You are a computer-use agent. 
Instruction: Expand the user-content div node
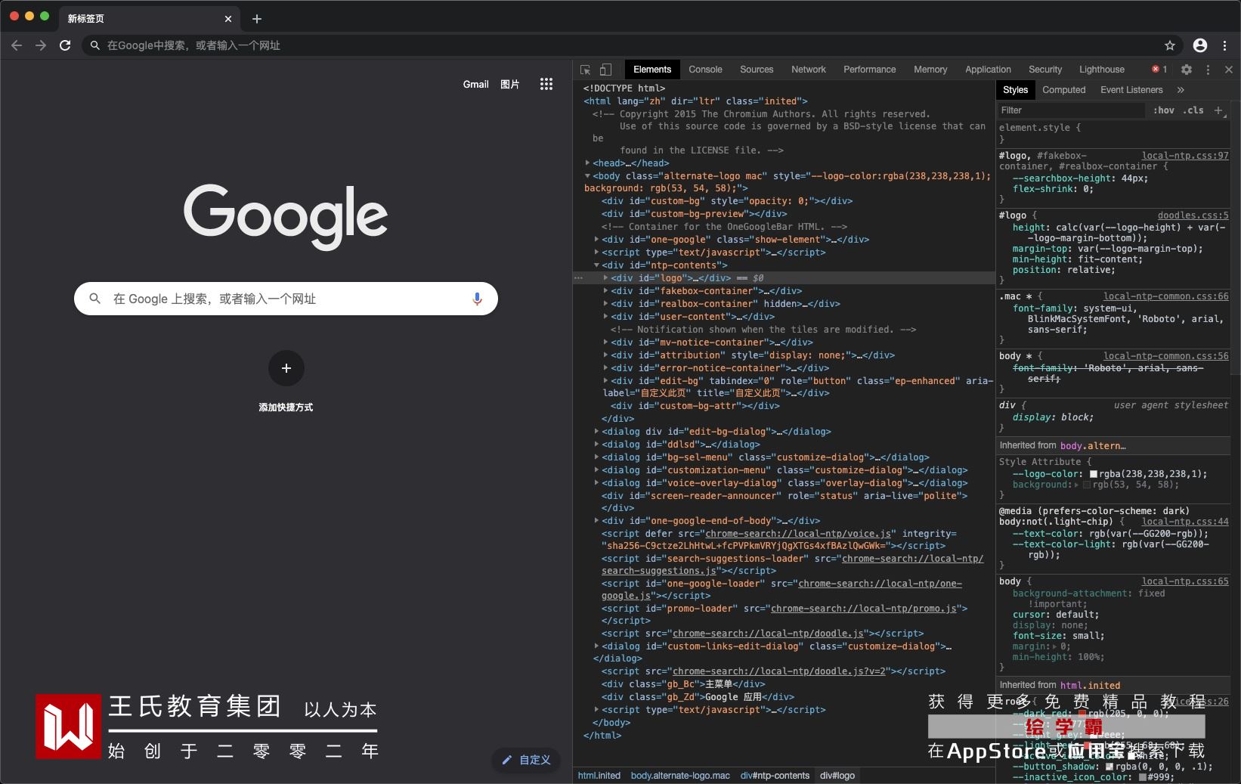coord(605,317)
